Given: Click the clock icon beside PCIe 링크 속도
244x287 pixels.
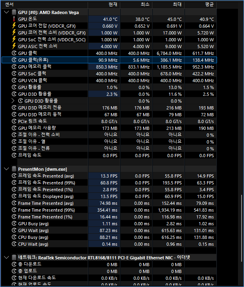Looking at the screenshot, I should click(14, 121).
